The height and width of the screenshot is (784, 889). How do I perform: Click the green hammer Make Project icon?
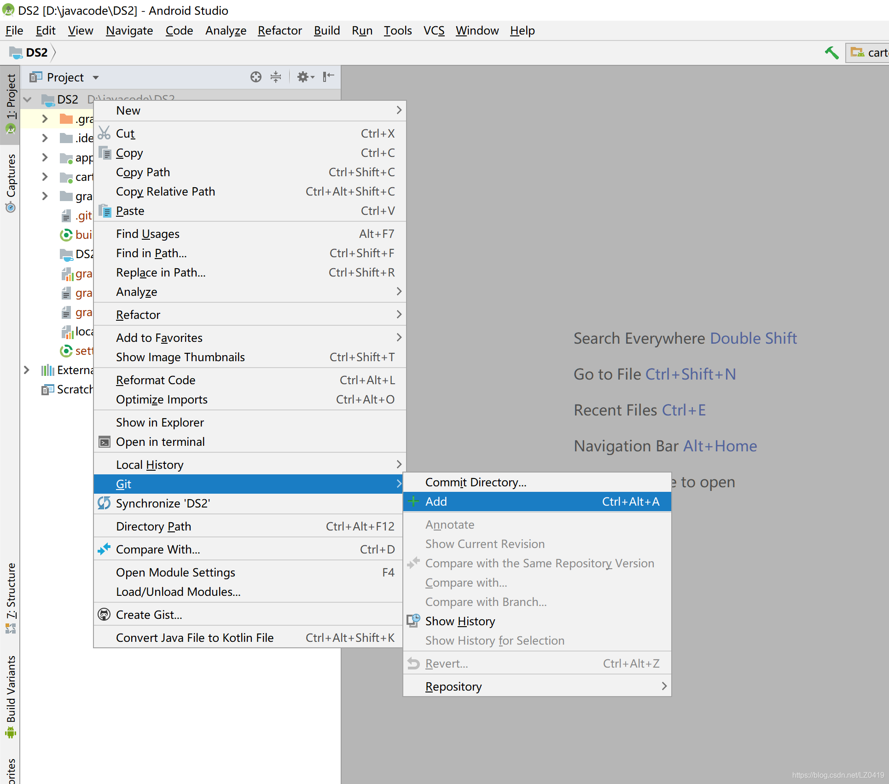point(831,53)
